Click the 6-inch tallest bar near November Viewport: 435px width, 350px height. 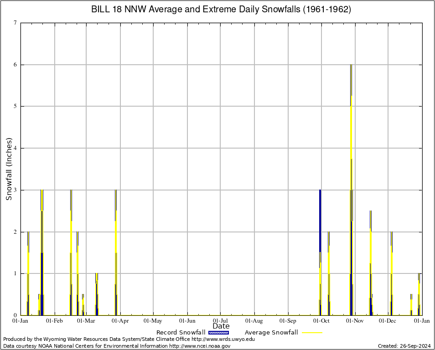(351, 182)
